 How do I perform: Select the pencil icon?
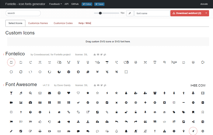[x=11, y=131]
